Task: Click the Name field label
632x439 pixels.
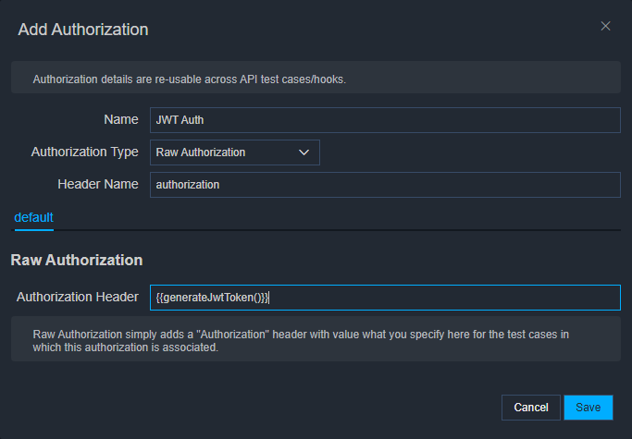Action: [121, 119]
